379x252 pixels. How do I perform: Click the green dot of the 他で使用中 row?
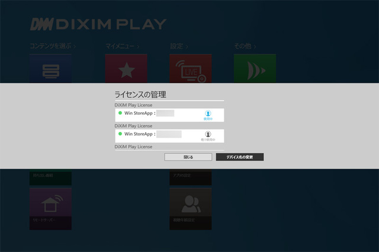120,134
